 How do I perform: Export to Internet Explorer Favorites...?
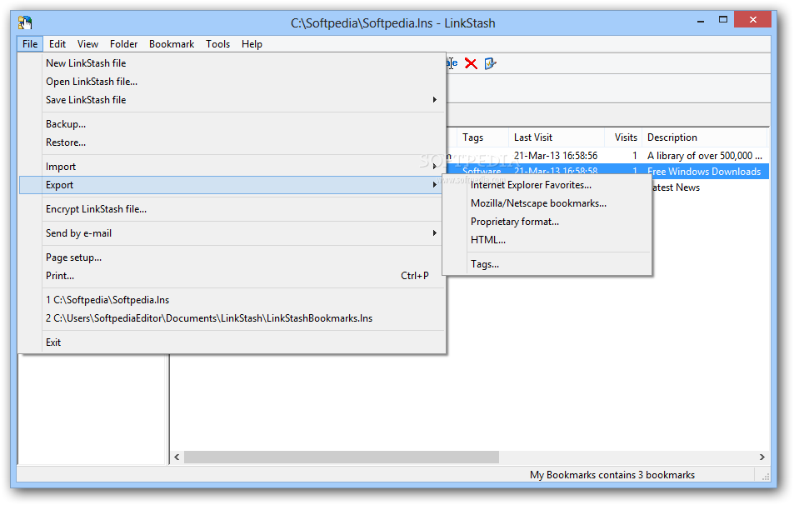pos(547,185)
